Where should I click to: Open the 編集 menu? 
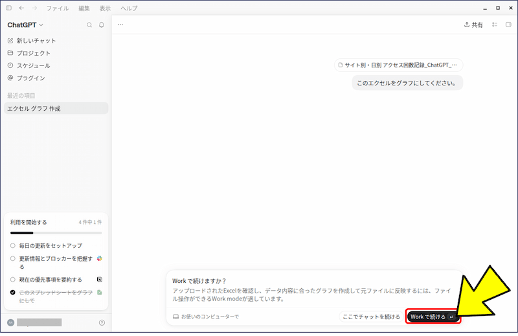tap(84, 8)
